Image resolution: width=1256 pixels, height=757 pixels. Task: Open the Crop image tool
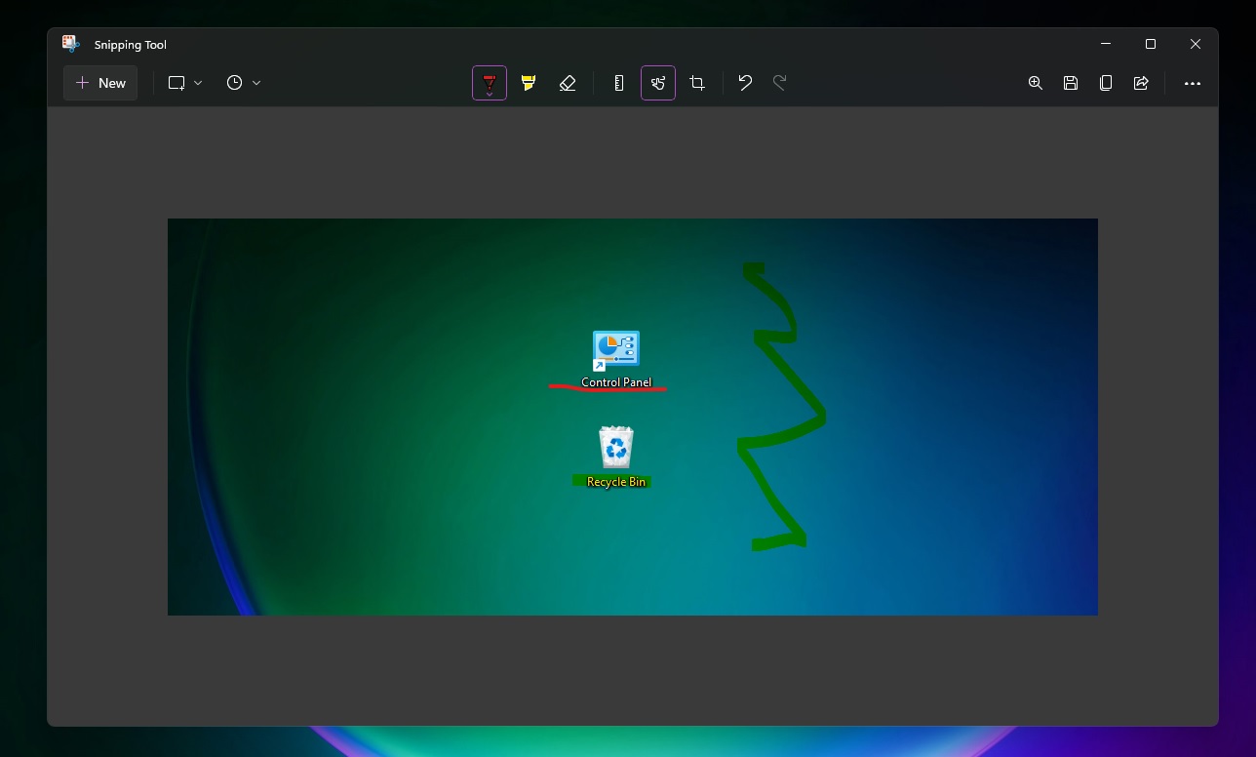pyautogui.click(x=696, y=83)
